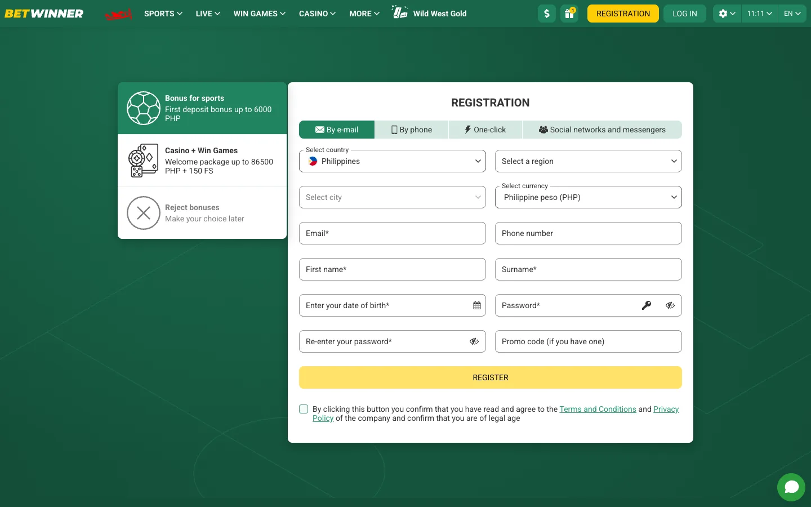Expand the 11:11 time zone selector
The width and height of the screenshot is (811, 507).
click(x=760, y=14)
